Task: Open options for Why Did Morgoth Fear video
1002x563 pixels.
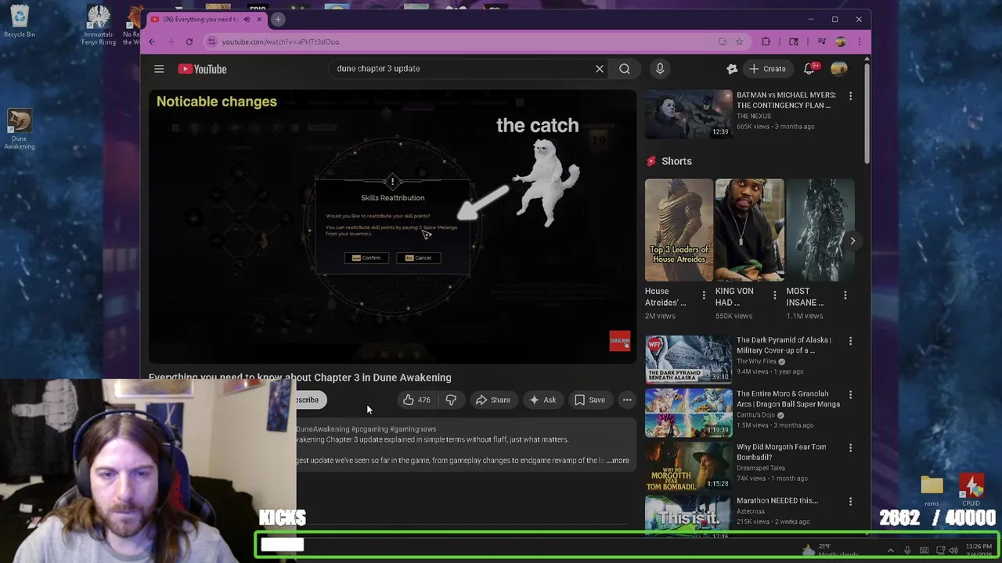Action: click(x=850, y=448)
